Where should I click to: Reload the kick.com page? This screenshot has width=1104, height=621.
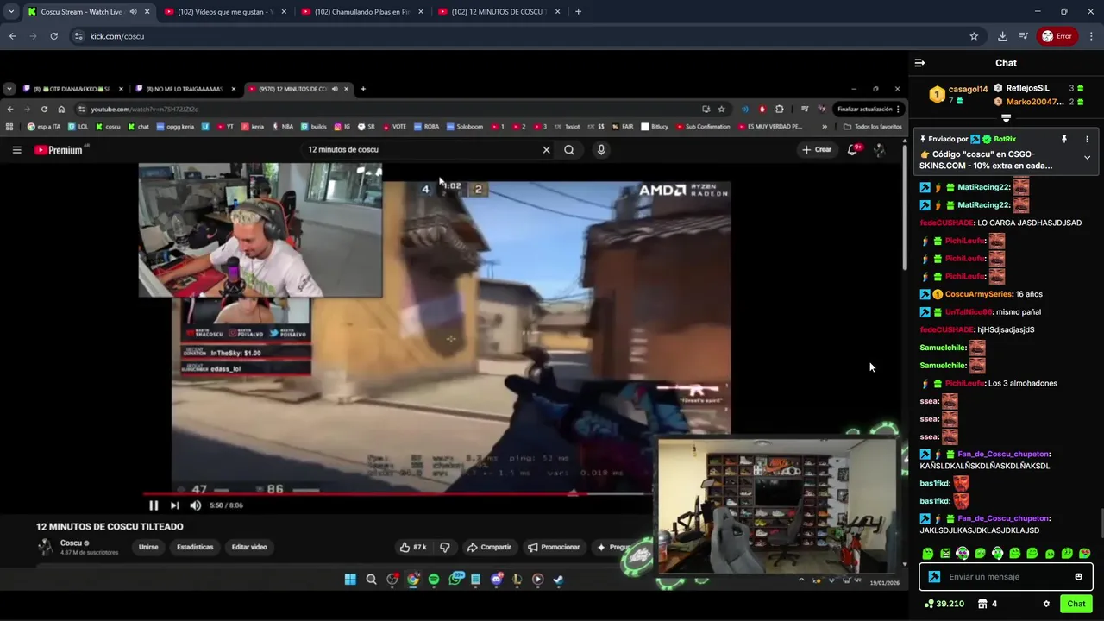point(53,36)
